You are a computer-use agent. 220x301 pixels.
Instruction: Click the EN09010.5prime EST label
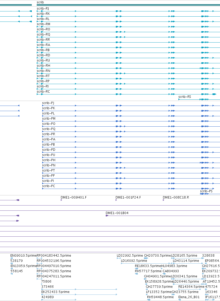(23, 256)
